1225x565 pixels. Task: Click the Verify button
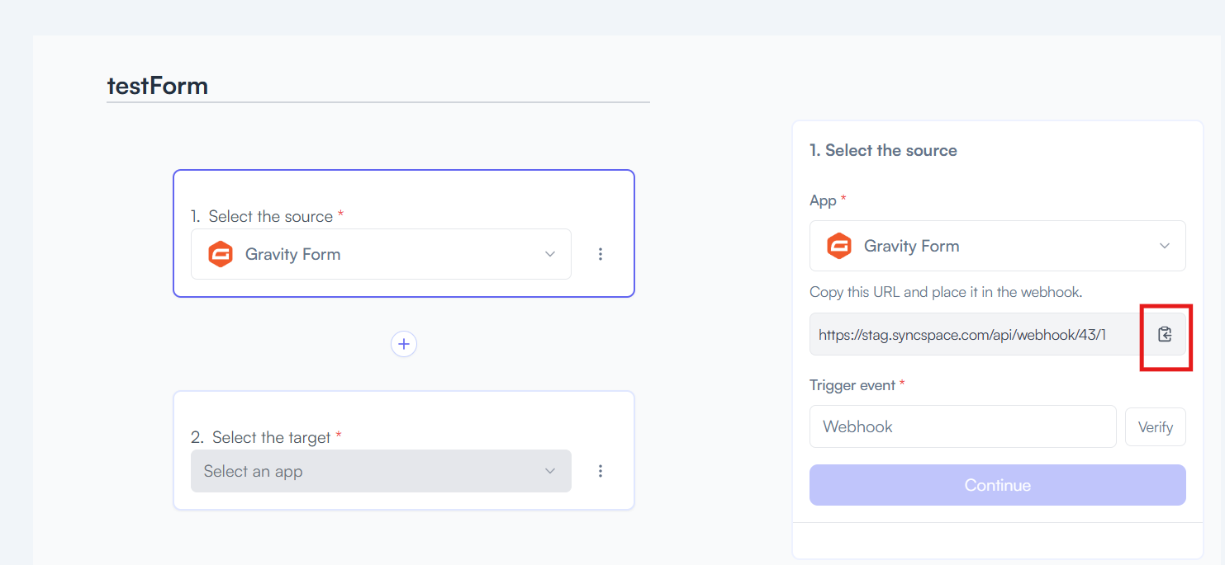coord(1156,427)
